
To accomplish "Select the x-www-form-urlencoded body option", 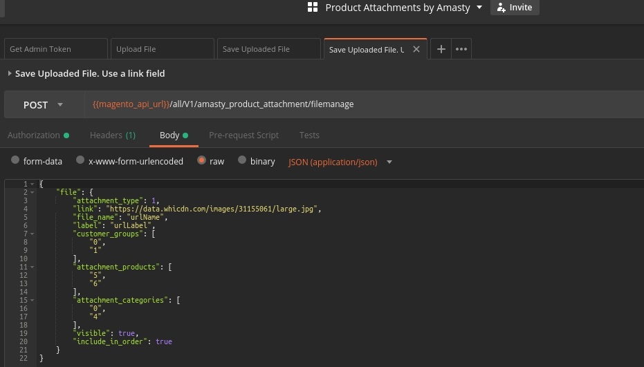I will point(80,160).
